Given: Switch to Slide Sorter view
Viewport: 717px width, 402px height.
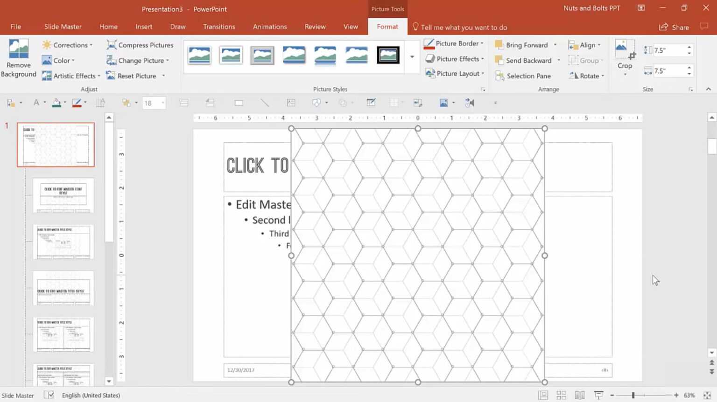Looking at the screenshot, I should pos(561,395).
